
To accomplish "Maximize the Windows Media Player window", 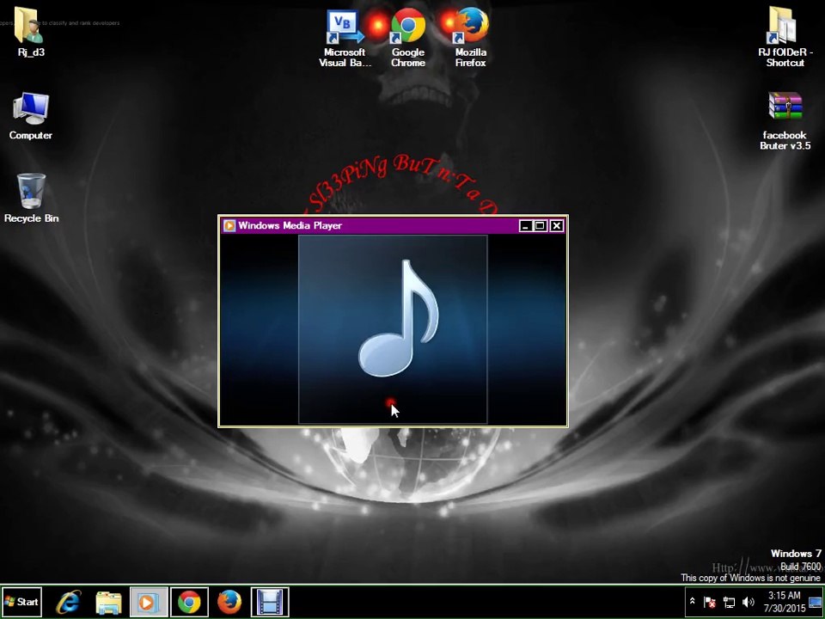I will 541,226.
